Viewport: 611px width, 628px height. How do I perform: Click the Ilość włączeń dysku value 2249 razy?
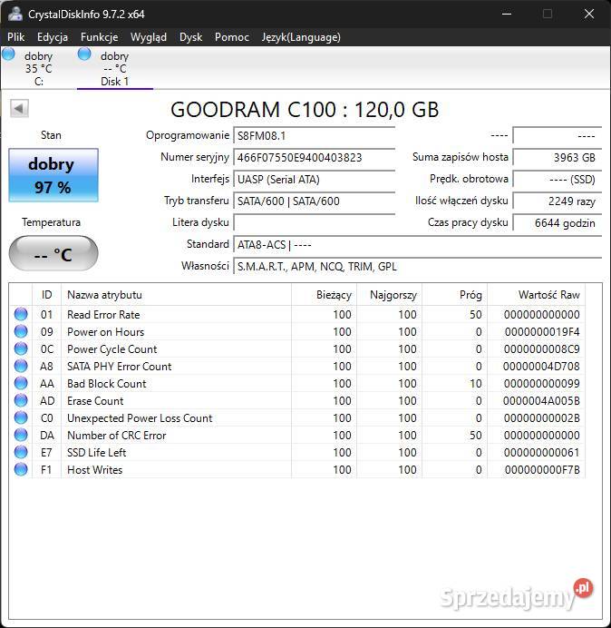pos(557,201)
